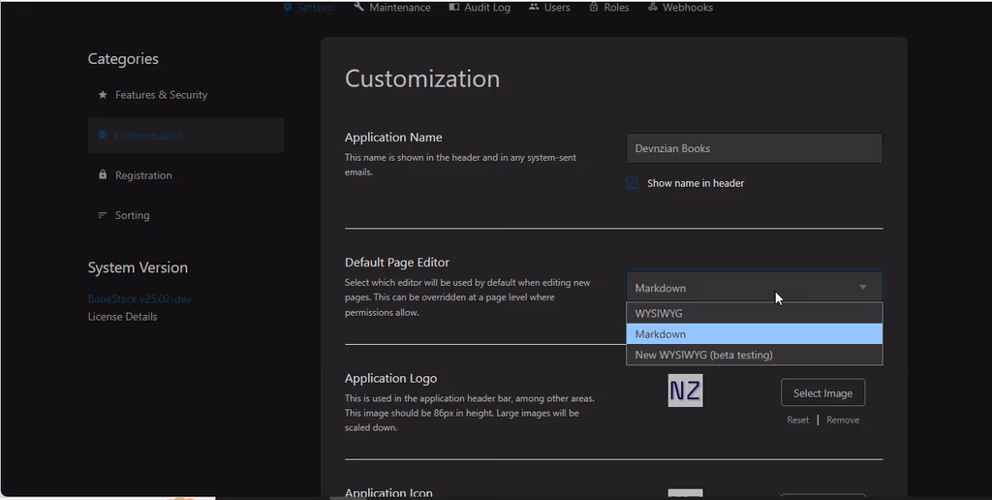Remove the Application Logo image
Viewport: 992px width, 500px height.
coord(843,420)
